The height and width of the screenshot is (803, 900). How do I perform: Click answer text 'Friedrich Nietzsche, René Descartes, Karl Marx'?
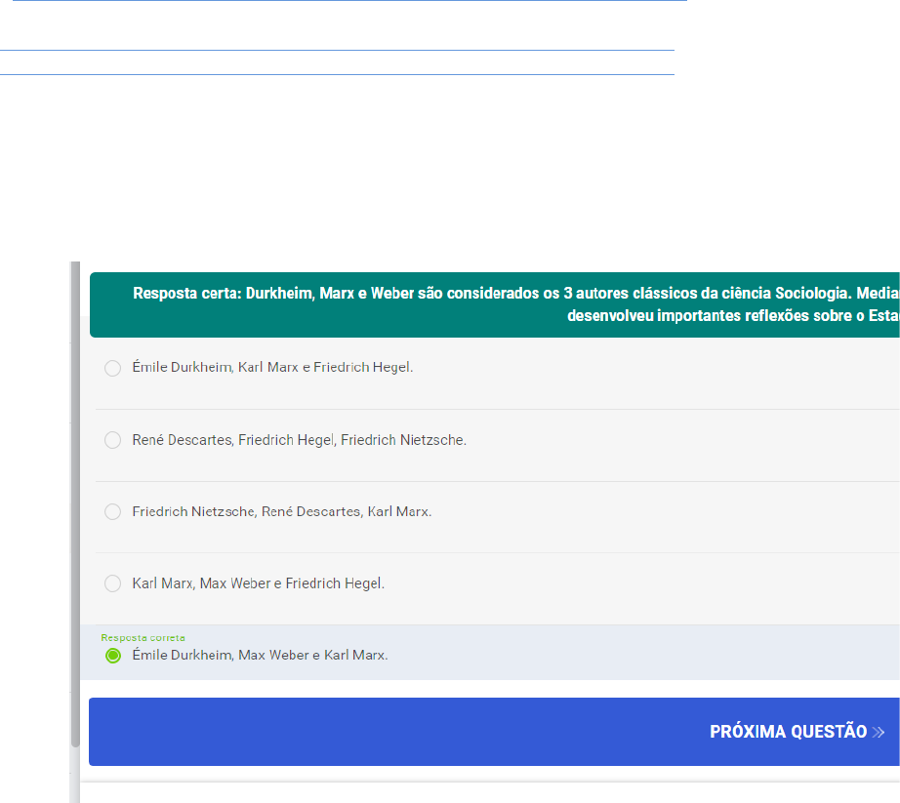point(281,511)
